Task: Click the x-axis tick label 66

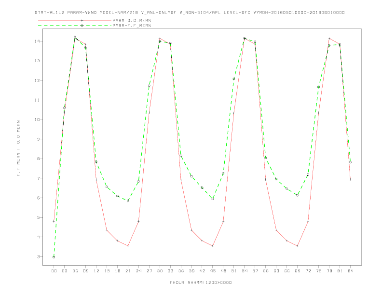Action: pos(287,271)
